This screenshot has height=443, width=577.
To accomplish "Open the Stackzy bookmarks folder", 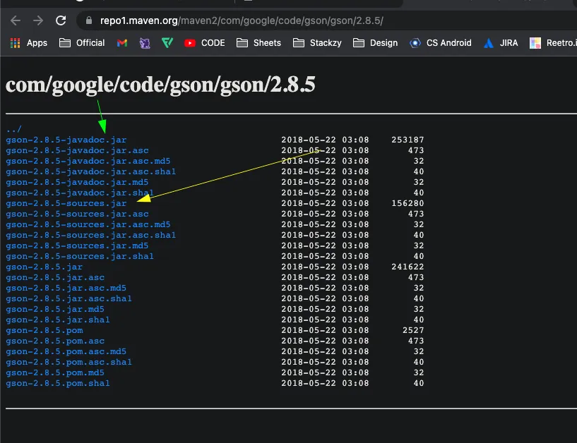I will point(317,43).
